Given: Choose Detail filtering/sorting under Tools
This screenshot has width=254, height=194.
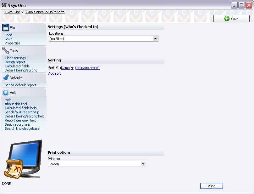Looking at the screenshot, I should click(x=21, y=70).
